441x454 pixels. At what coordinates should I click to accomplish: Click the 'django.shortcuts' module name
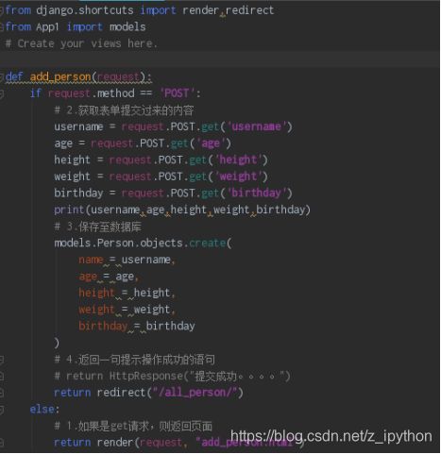(85, 10)
